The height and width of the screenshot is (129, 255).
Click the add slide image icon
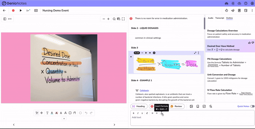(x=119, y=19)
